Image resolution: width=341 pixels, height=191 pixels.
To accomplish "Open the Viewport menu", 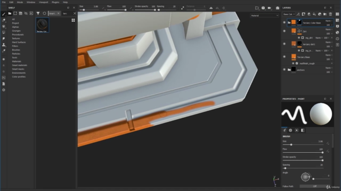I will (x=44, y=2).
